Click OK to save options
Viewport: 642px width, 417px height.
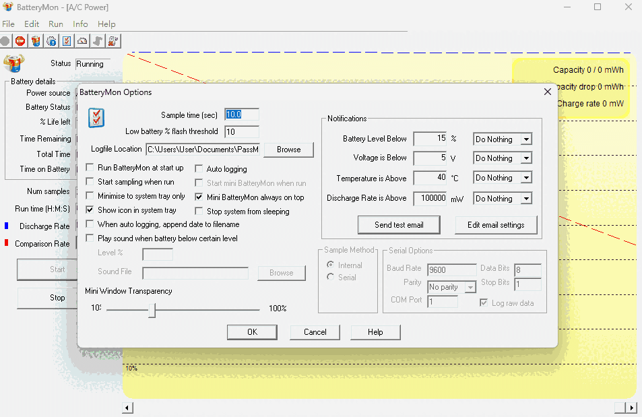[x=252, y=332]
